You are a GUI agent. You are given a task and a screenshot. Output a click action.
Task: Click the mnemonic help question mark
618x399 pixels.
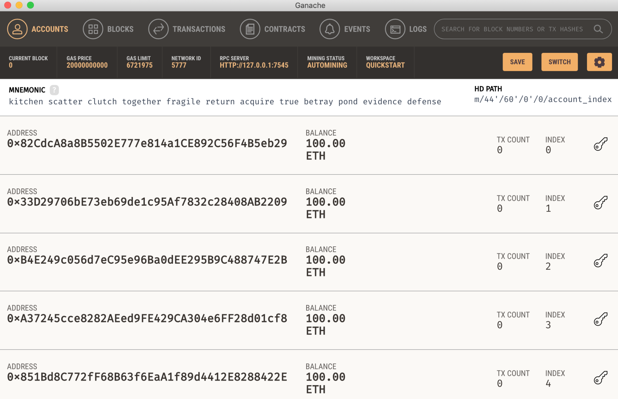tap(54, 90)
